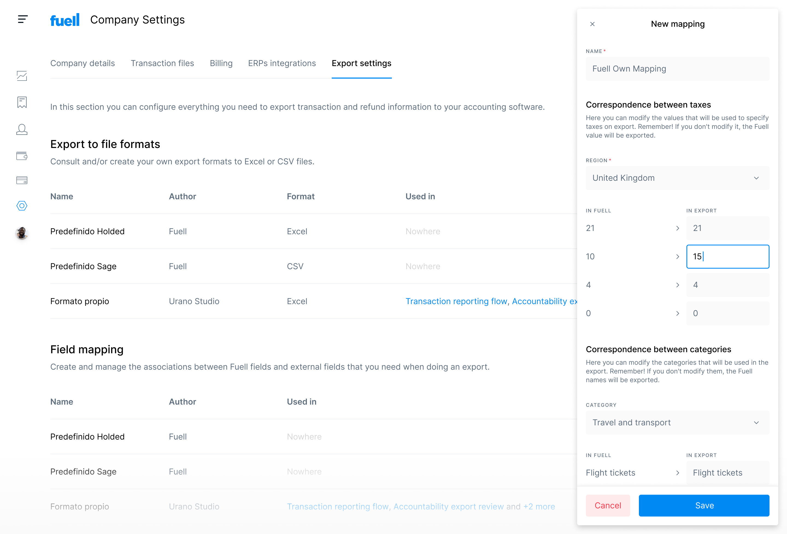Viewport: 787px width, 534px height.
Task: Switch to the Company details tab
Action: tap(83, 63)
